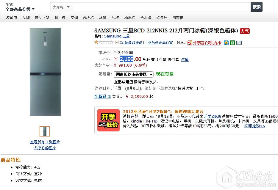
Task: Go to the 冰箱 category tab
Action: [x=103, y=18]
